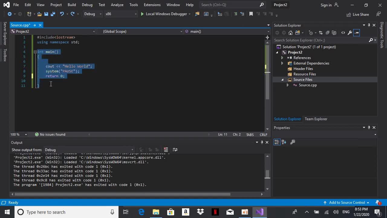Toggle auto hide pin on Solution Explorer
This screenshot has width=387, height=218.
[x=369, y=25]
